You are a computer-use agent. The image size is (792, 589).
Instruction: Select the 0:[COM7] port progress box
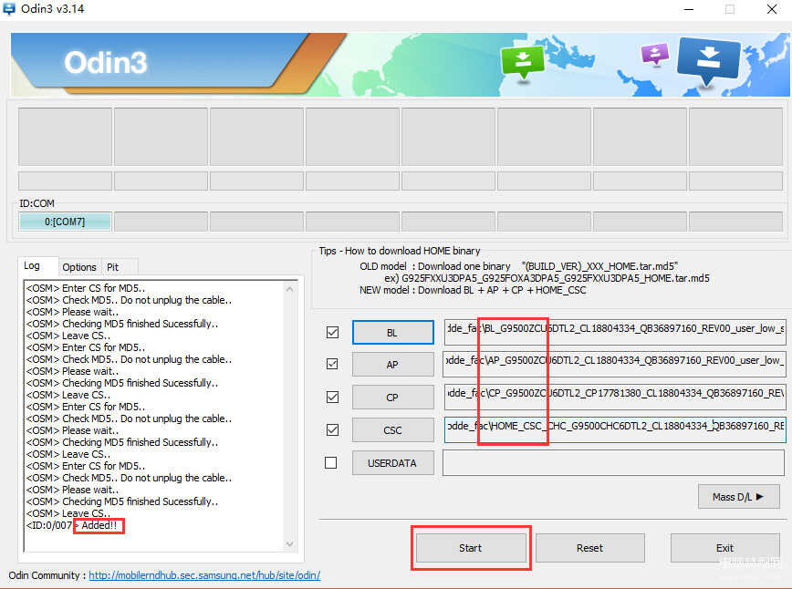[65, 222]
